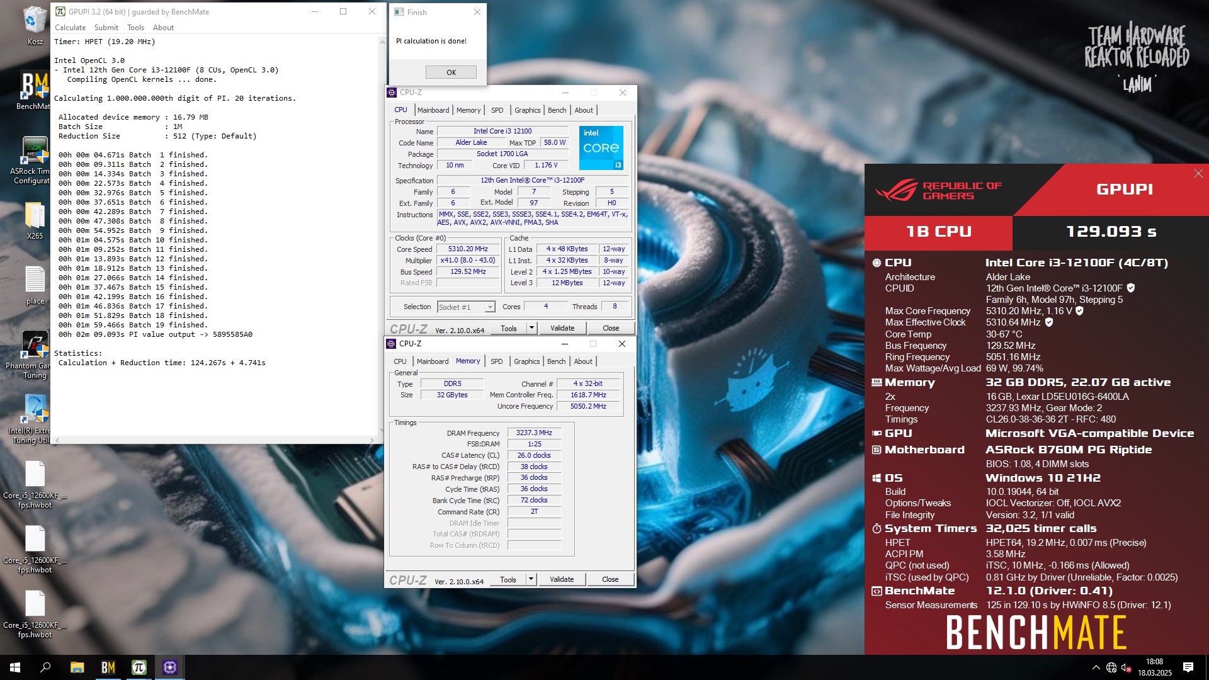Viewport: 1209px width, 680px height.
Task: Click the '1B CPU' benchmark label
Action: (x=938, y=232)
